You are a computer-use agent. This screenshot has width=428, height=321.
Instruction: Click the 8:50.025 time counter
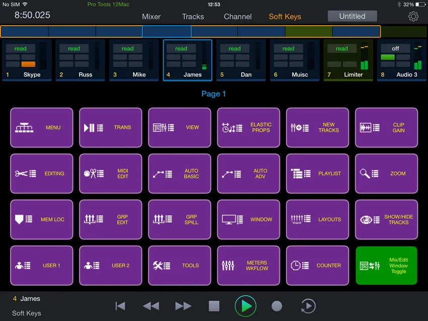(32, 15)
